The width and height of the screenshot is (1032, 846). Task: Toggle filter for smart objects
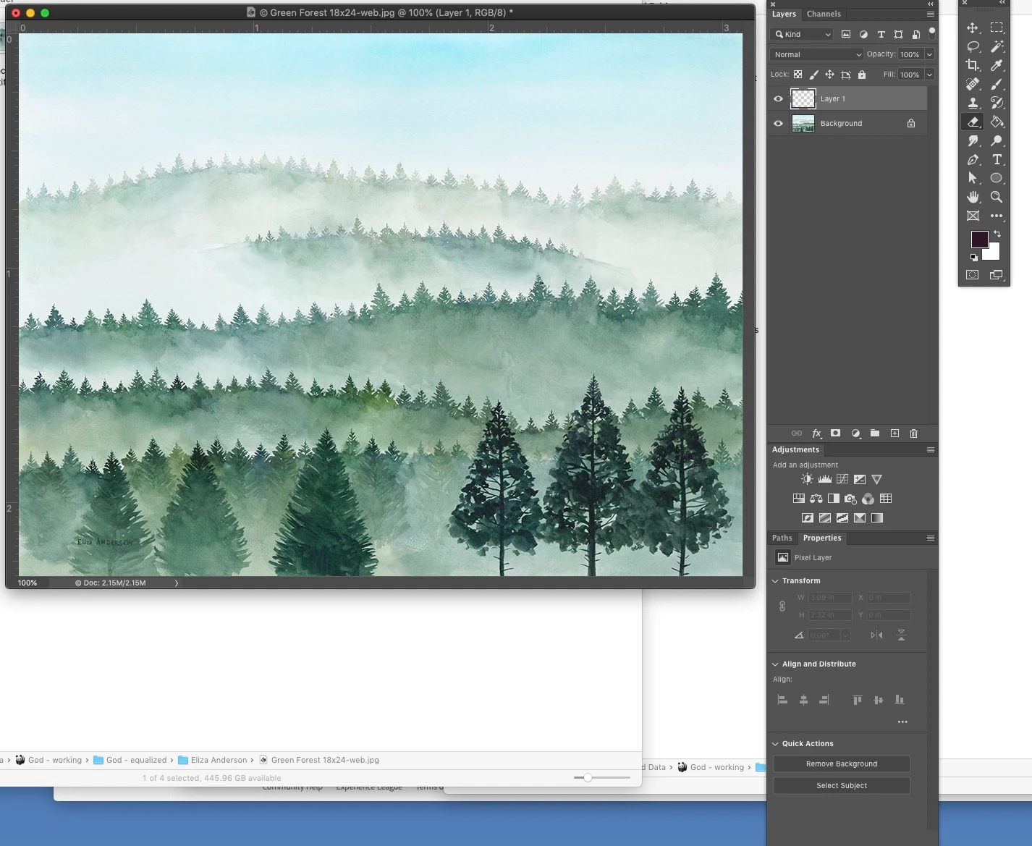click(915, 34)
